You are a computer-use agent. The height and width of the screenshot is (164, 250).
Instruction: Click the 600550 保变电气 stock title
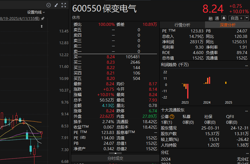(x=104, y=8)
